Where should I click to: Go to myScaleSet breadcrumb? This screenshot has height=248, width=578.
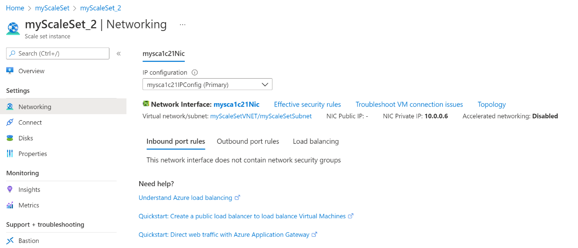52,8
